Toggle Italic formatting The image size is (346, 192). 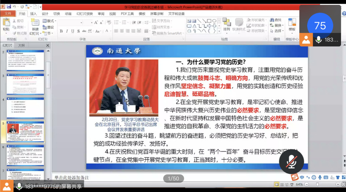click(x=67, y=31)
